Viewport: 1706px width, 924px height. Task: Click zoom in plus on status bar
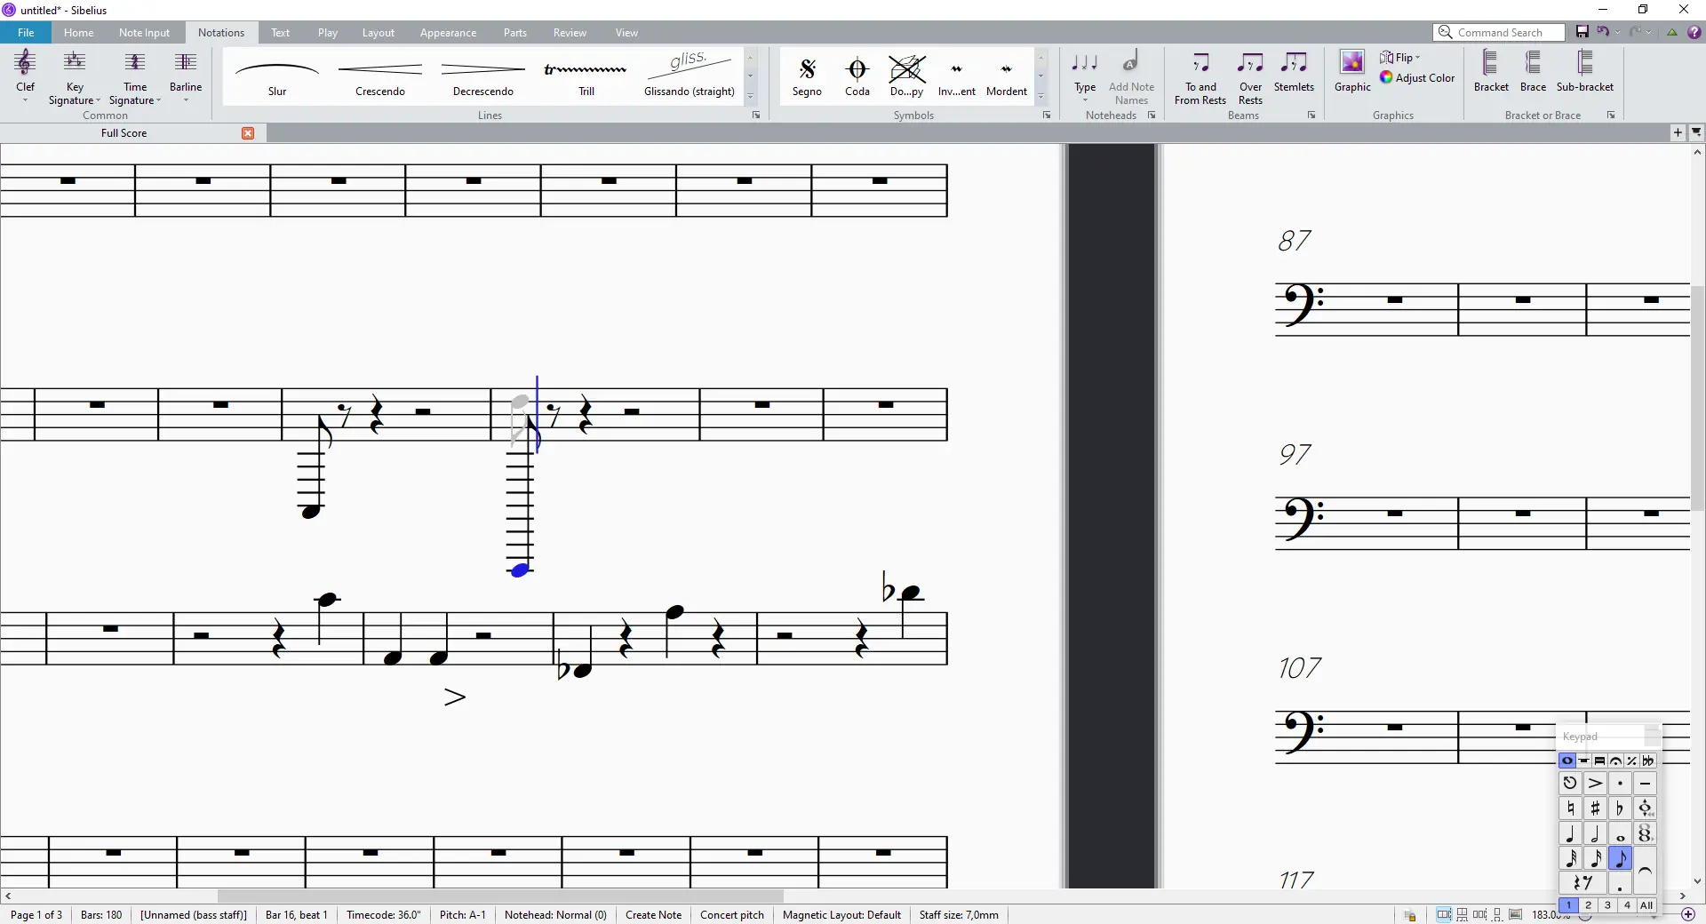[x=1688, y=915]
